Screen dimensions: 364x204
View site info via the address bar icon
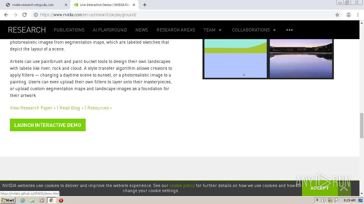(36, 15)
